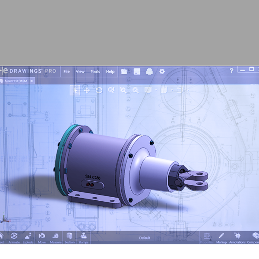Click the Zoom to Fit icon
The height and width of the screenshot is (259, 259).
pyautogui.click(x=111, y=90)
